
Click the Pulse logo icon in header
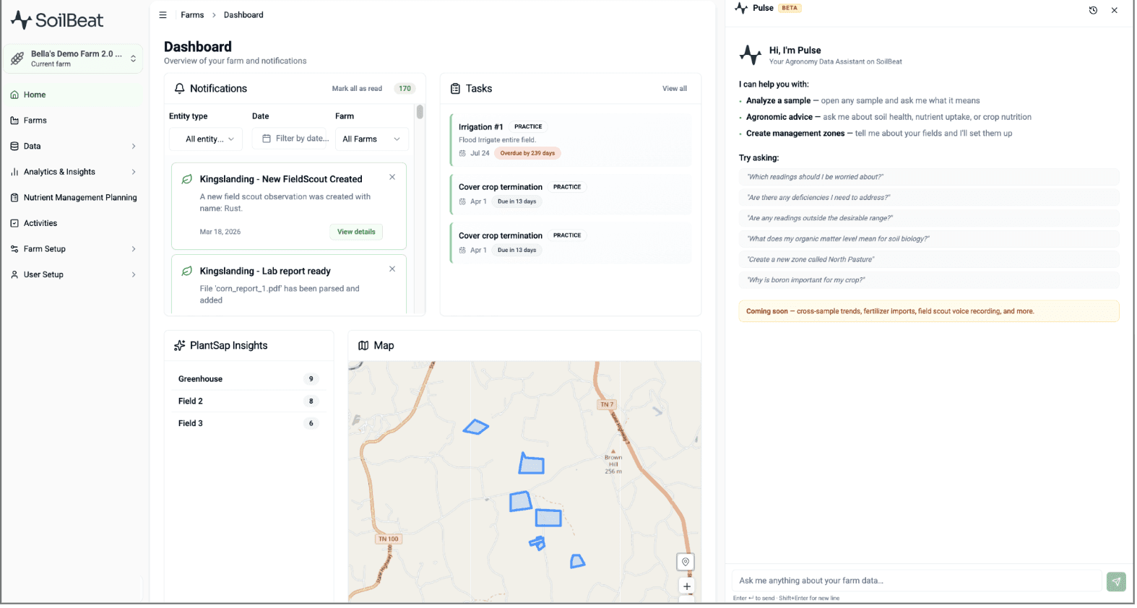click(741, 8)
